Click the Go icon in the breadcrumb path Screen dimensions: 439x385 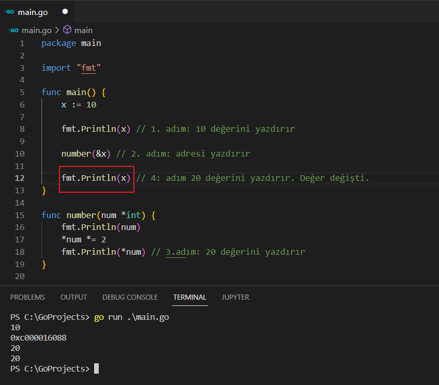click(14, 30)
